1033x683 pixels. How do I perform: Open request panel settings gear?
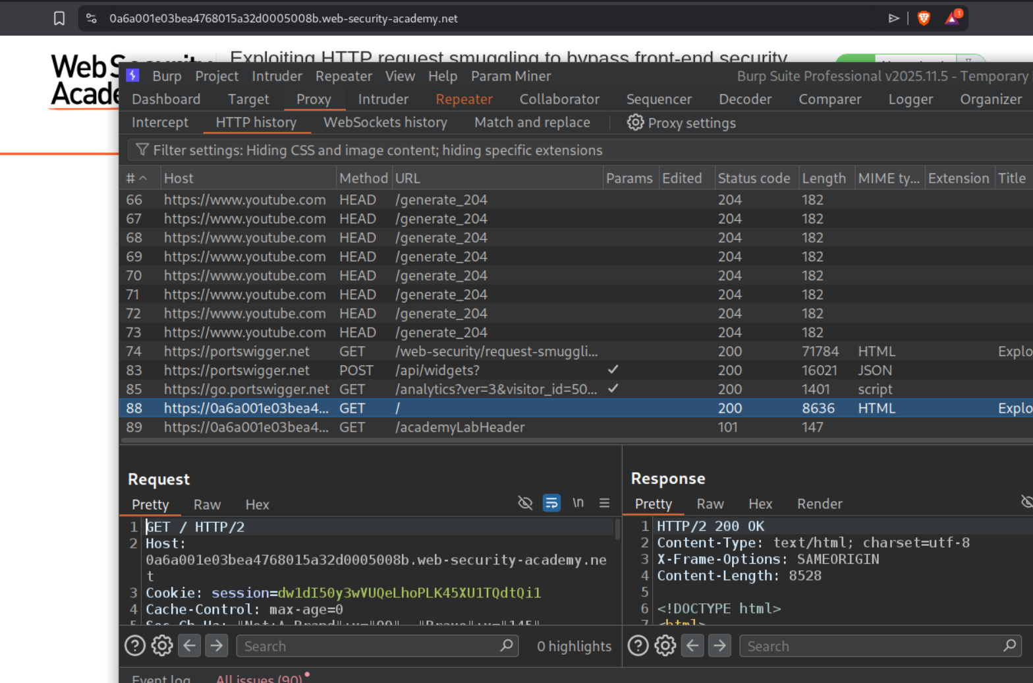tap(162, 646)
